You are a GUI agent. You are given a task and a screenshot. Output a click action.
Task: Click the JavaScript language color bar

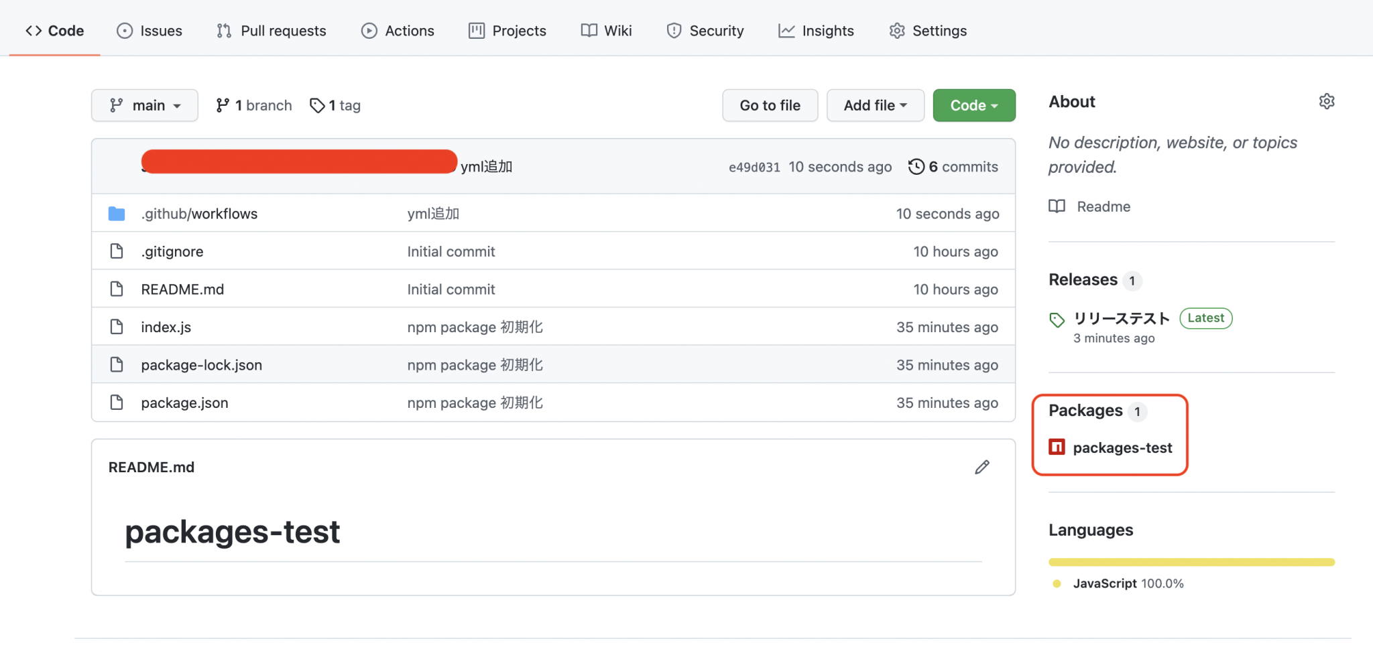click(x=1191, y=562)
